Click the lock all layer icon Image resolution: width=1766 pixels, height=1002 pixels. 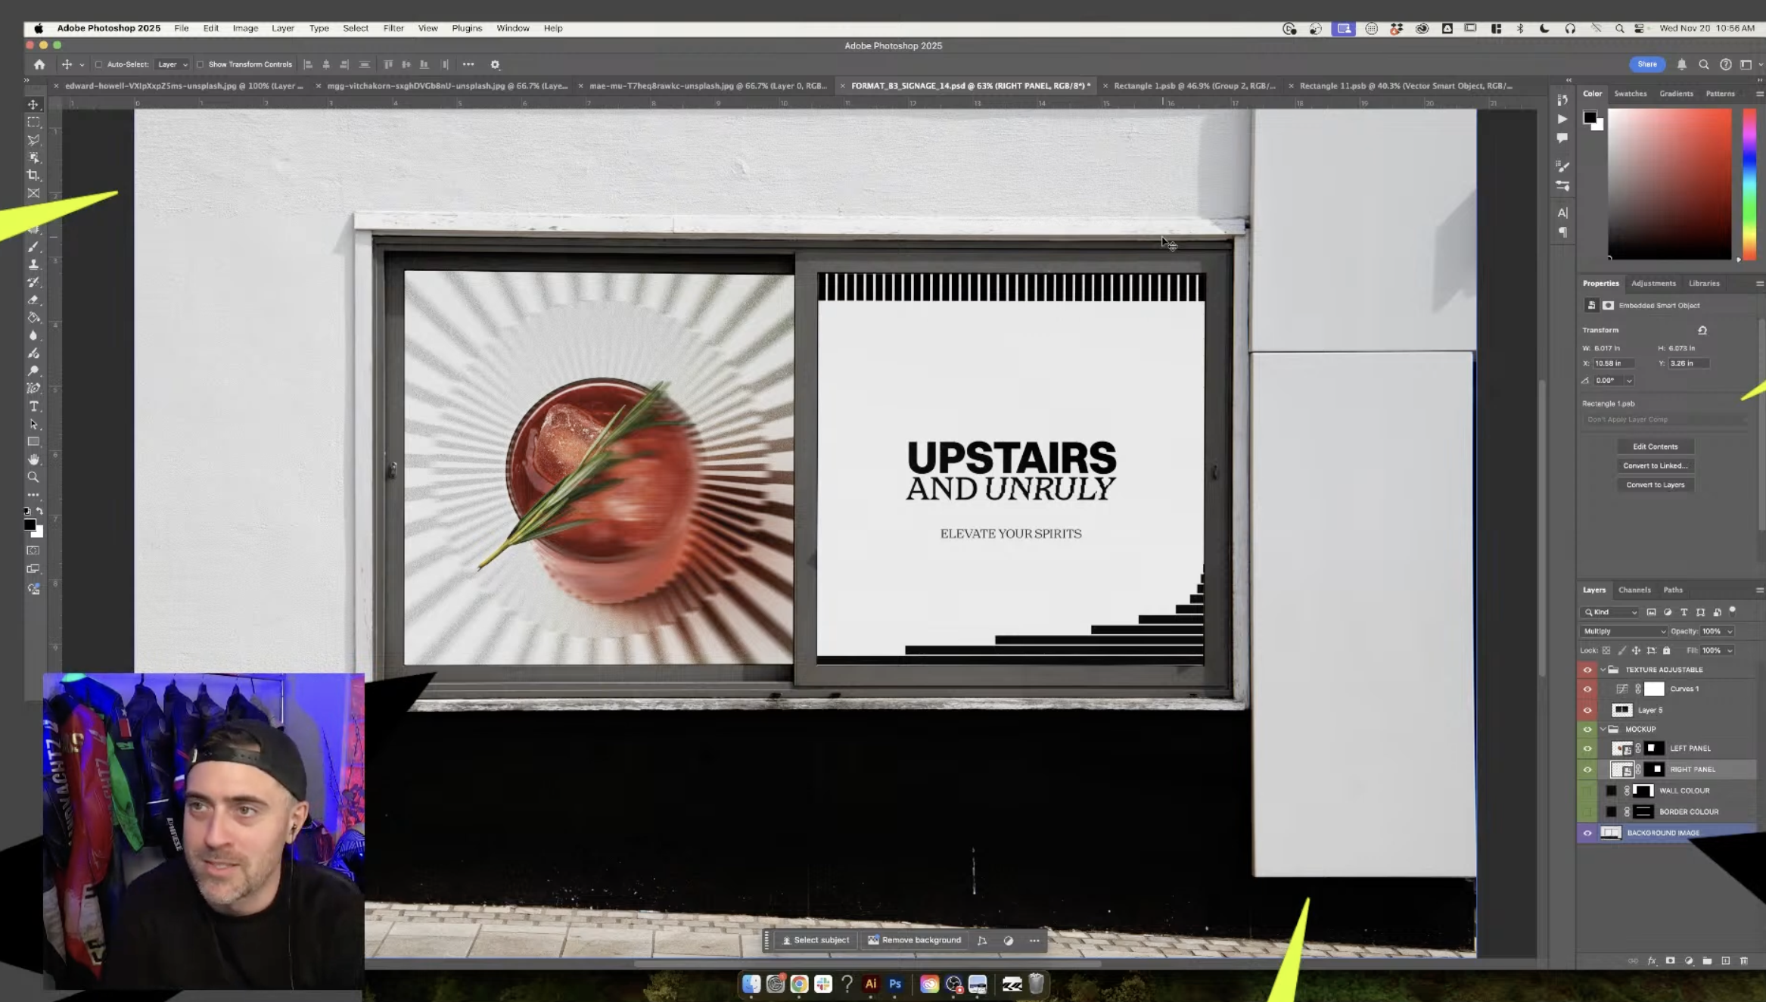[x=1666, y=651]
